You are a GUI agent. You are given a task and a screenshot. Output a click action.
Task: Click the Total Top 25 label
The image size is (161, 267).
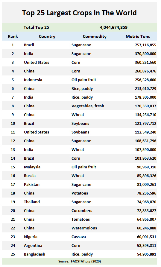36,27
